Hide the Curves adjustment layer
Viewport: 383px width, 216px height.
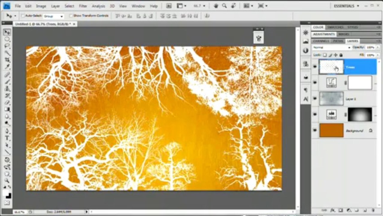pyautogui.click(x=315, y=82)
